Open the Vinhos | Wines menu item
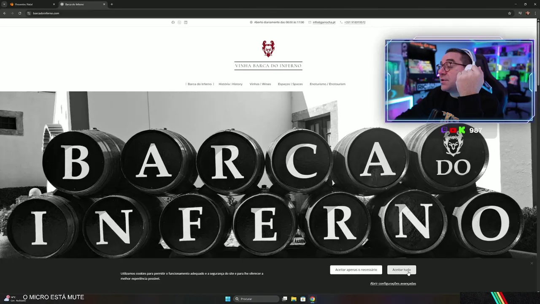This screenshot has height=304, width=540. tap(260, 84)
